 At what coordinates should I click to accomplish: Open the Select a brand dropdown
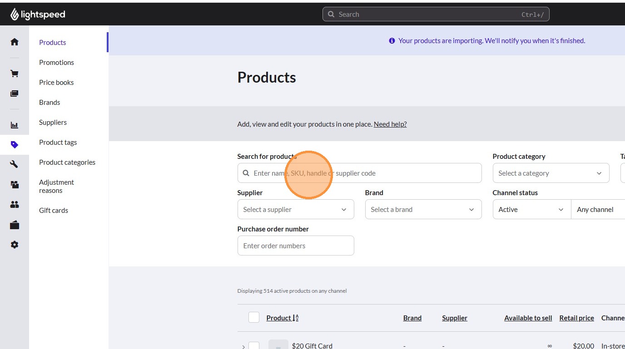pyautogui.click(x=423, y=210)
